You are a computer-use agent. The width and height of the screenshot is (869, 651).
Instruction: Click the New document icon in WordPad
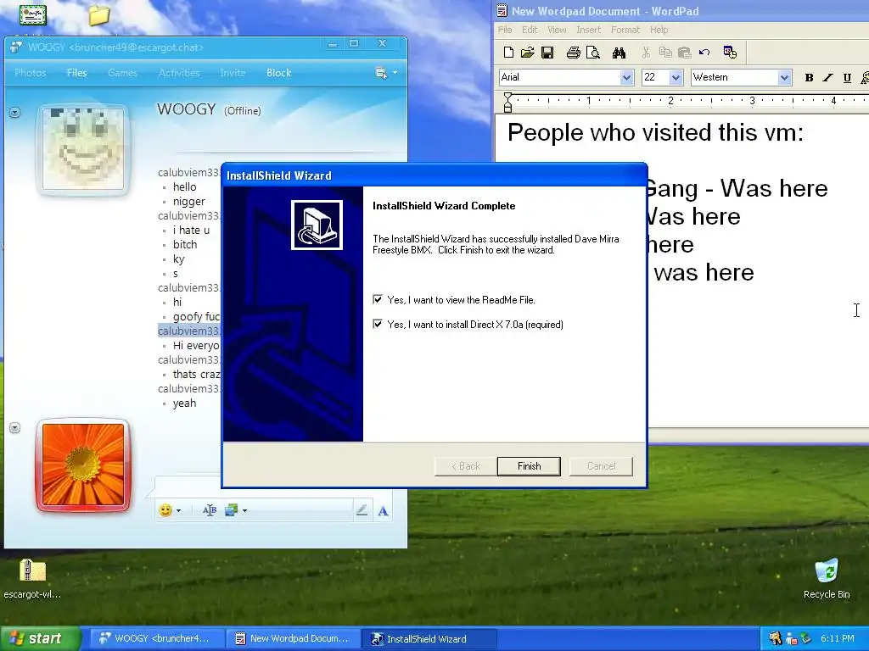(x=508, y=53)
